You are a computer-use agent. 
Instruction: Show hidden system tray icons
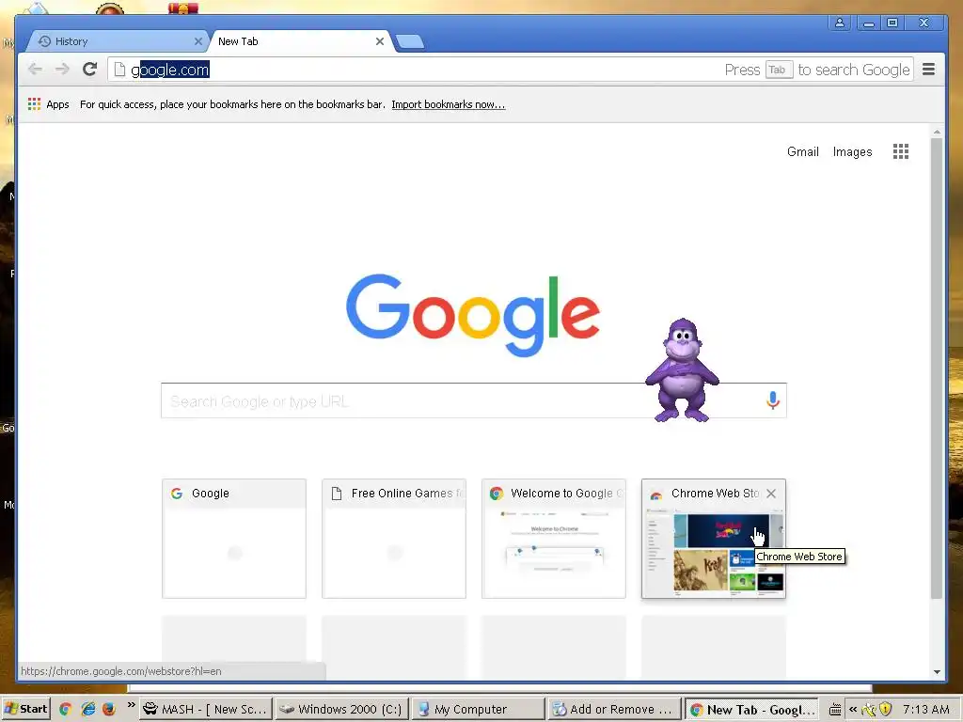[x=852, y=709]
